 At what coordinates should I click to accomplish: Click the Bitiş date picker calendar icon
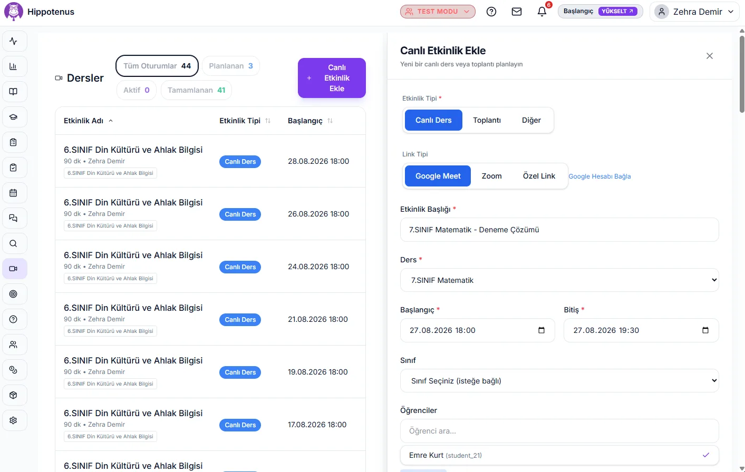point(705,330)
